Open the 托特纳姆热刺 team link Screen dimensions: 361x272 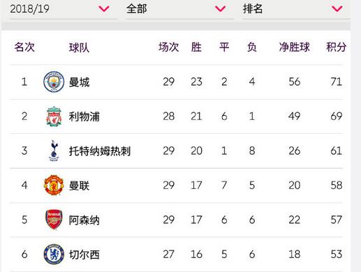[100, 151]
